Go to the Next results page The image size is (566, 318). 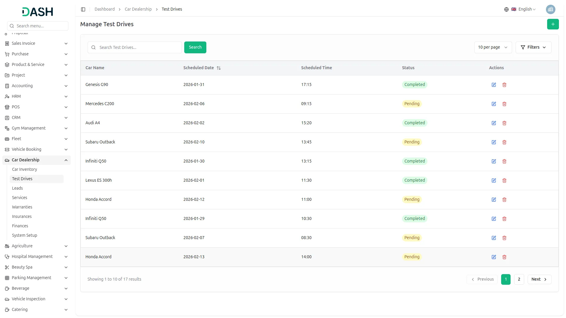point(539,279)
